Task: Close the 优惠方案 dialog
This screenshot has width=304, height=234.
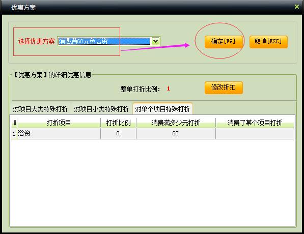Action: click(297, 7)
